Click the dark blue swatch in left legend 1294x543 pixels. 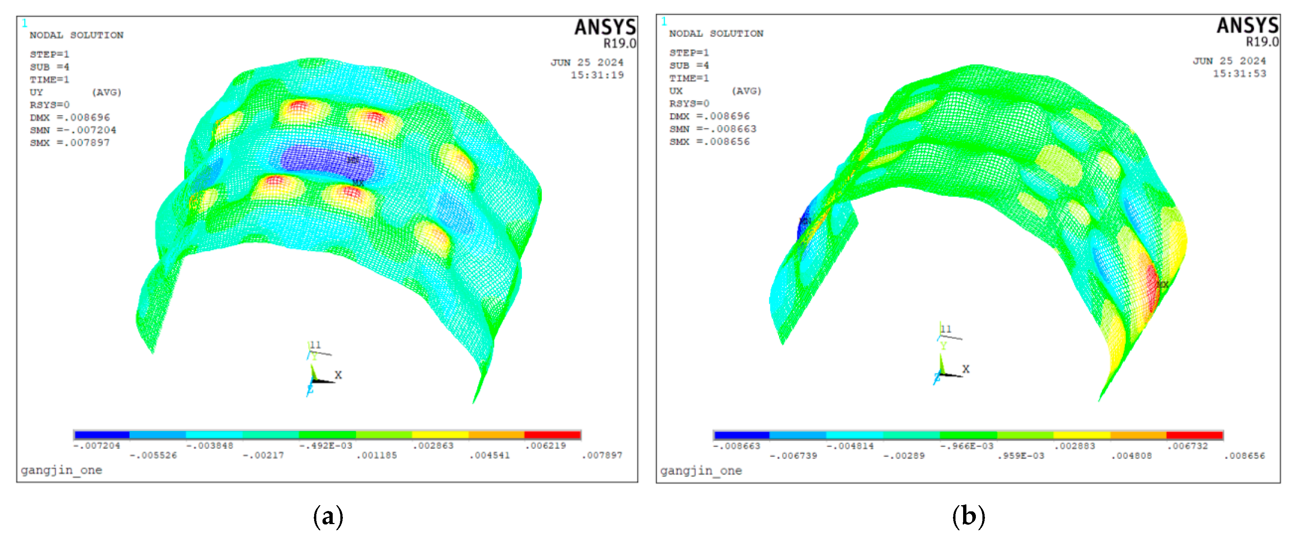(x=102, y=435)
